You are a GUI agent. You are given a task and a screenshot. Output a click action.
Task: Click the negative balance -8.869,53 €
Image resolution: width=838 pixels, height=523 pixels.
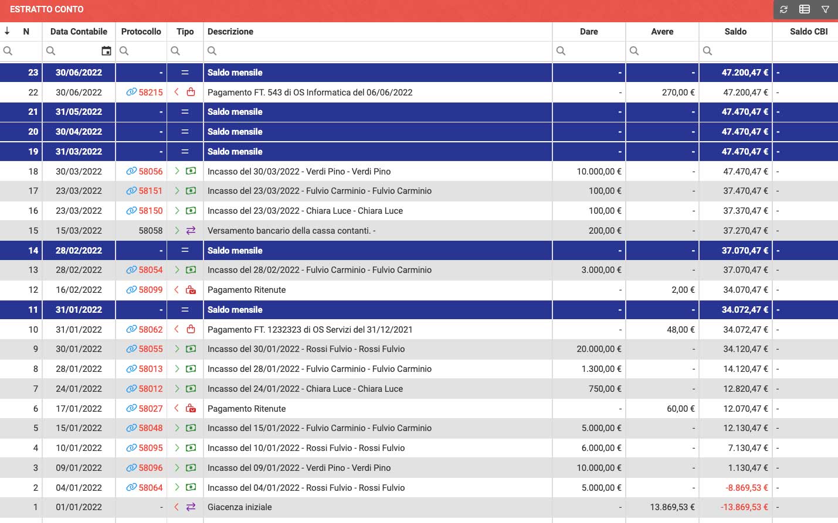747,487
